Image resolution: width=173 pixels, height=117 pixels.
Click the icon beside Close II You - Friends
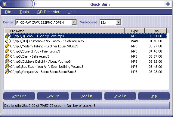tap(7, 51)
